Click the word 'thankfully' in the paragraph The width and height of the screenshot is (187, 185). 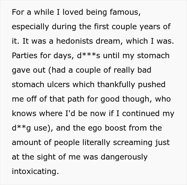[116, 85]
